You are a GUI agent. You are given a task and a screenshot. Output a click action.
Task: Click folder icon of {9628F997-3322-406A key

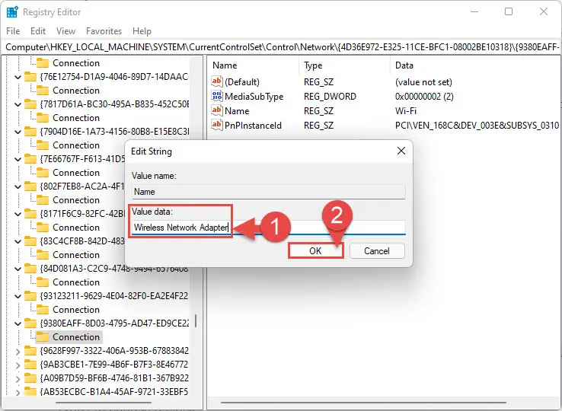point(30,350)
